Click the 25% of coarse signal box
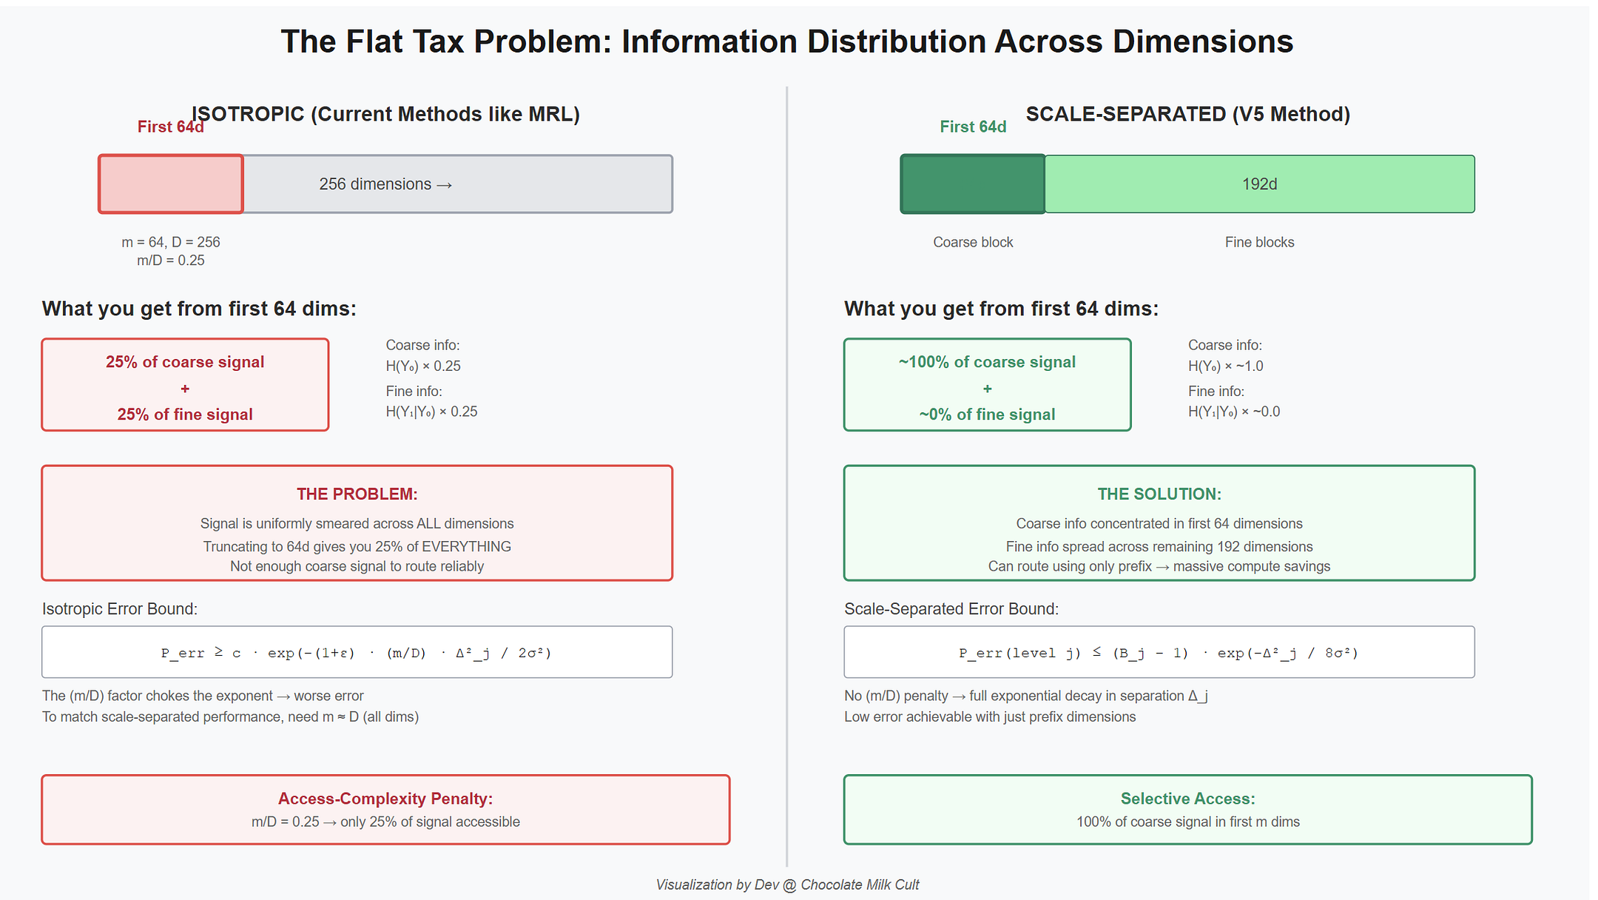This screenshot has width=1598, height=900. click(185, 385)
